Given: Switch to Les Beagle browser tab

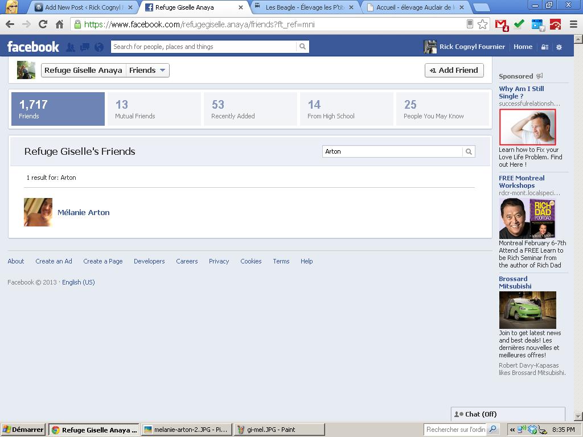Looking at the screenshot, I should tap(304, 7).
